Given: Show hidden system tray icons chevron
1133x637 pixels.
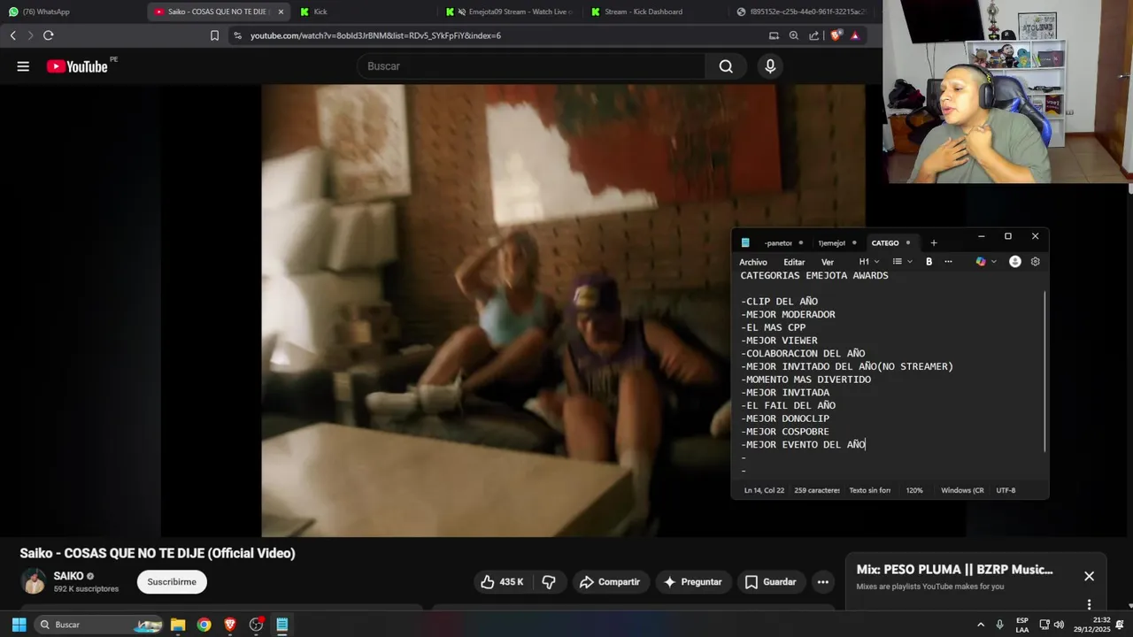Looking at the screenshot, I should click(x=980, y=625).
